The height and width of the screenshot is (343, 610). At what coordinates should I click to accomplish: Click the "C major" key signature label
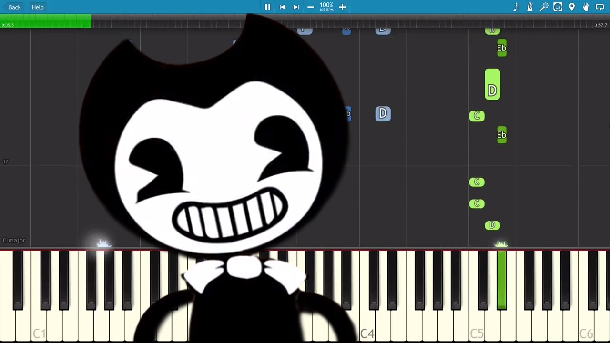(14, 241)
